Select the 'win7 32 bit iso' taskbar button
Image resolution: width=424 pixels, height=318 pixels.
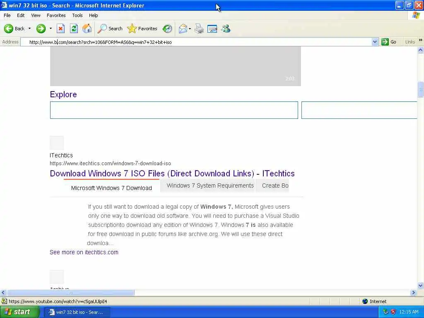coord(77,312)
